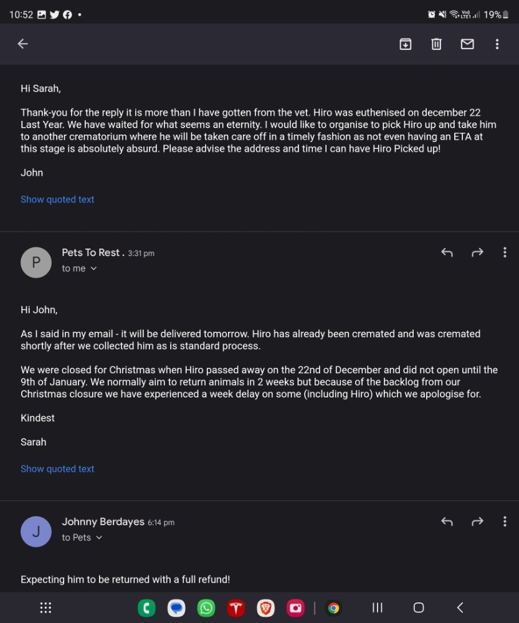Open the top toolbar overflow menu
This screenshot has height=623, width=519.
(x=497, y=44)
